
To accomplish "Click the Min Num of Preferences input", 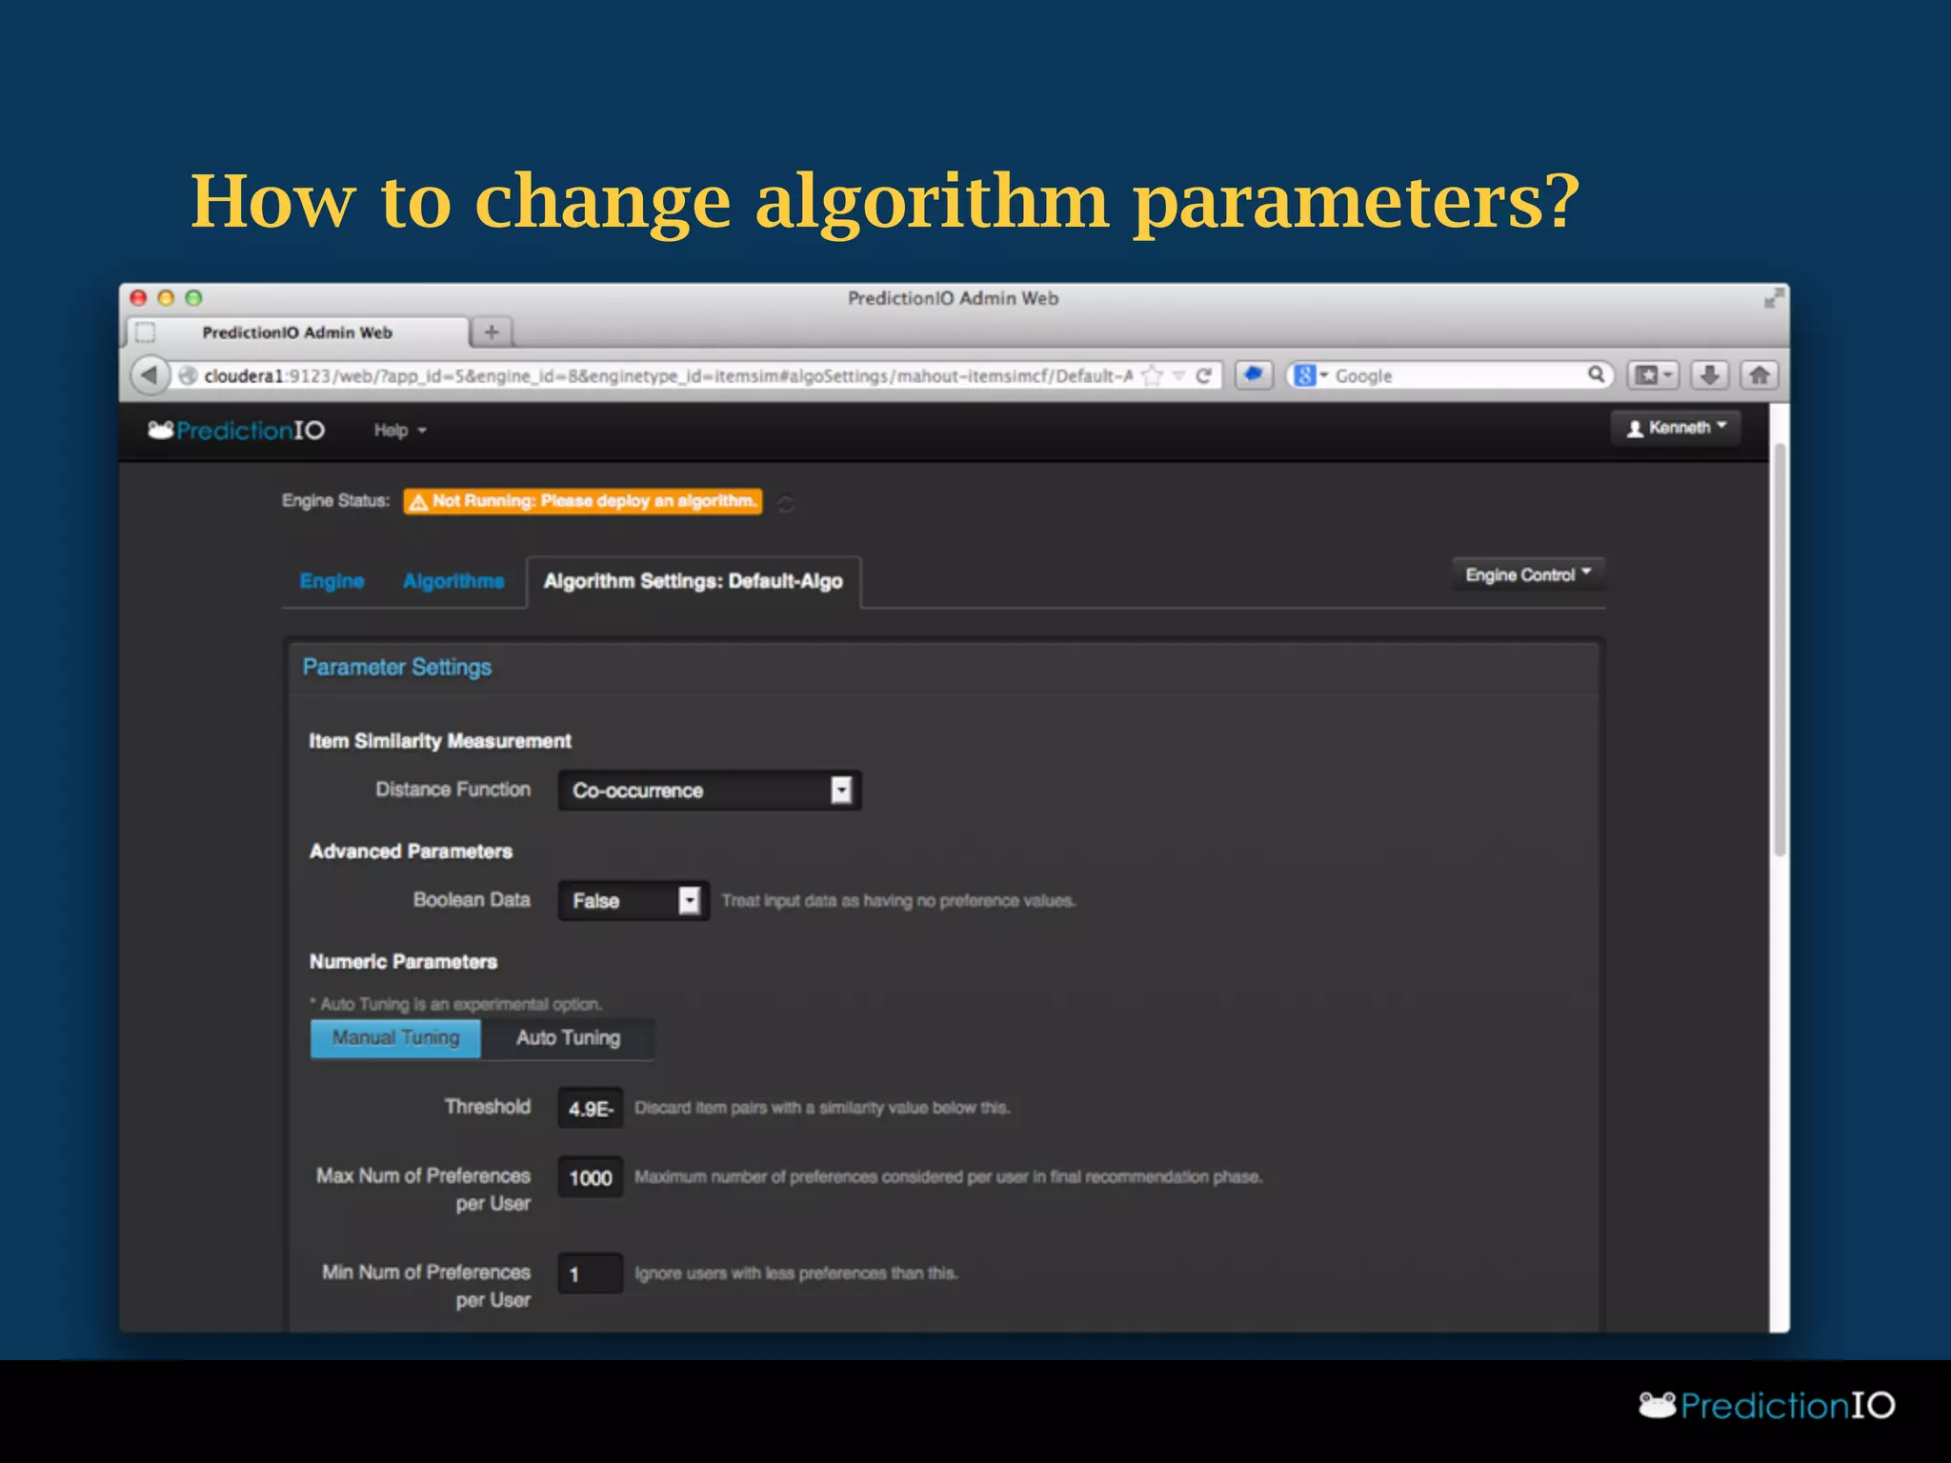I will click(x=591, y=1273).
